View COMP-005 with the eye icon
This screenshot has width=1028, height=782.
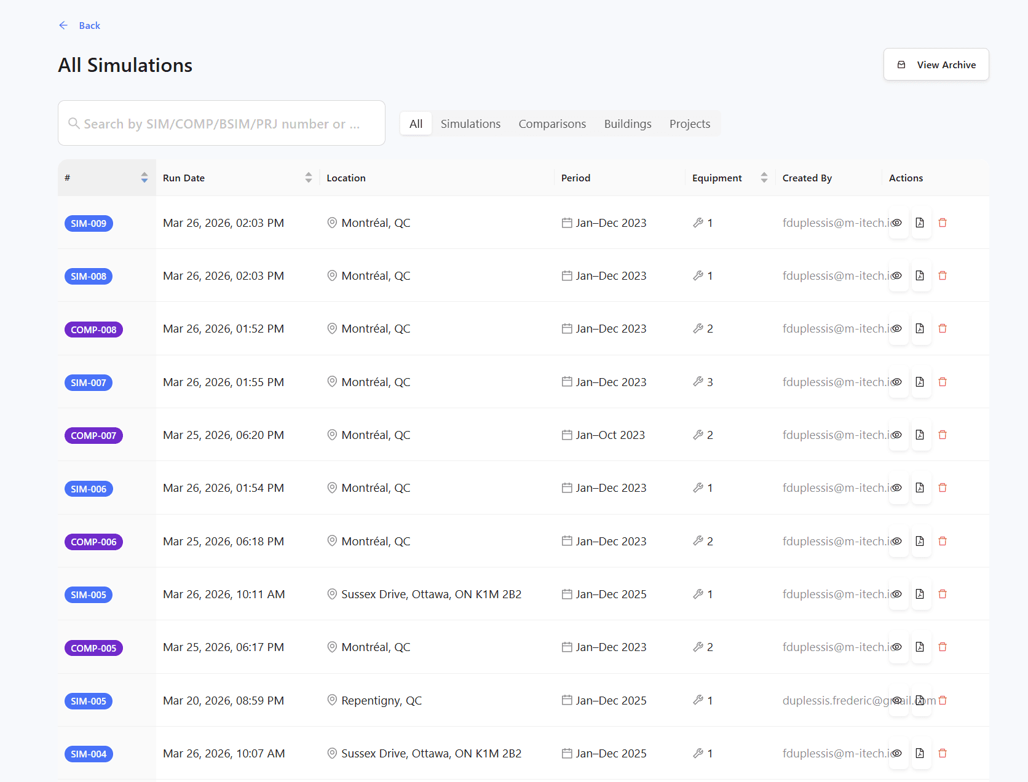click(x=898, y=647)
